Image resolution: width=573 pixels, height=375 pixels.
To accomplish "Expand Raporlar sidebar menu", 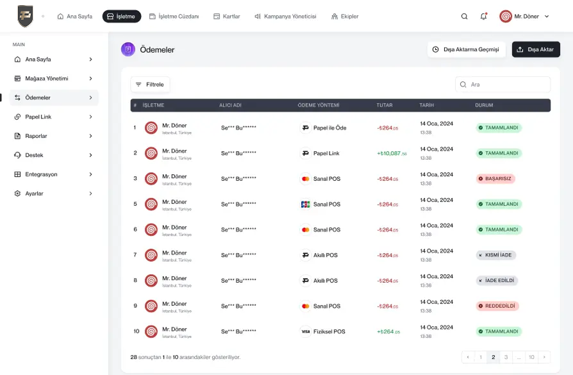I will (x=54, y=136).
